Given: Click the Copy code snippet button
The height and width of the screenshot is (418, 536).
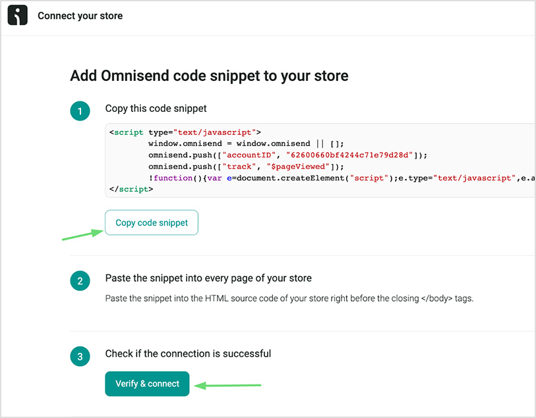Looking at the screenshot, I should (152, 222).
